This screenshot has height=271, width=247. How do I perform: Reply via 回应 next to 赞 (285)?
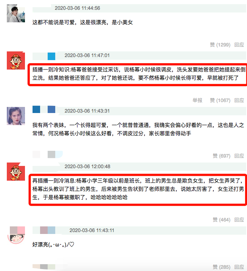pyautogui.click(x=239, y=267)
